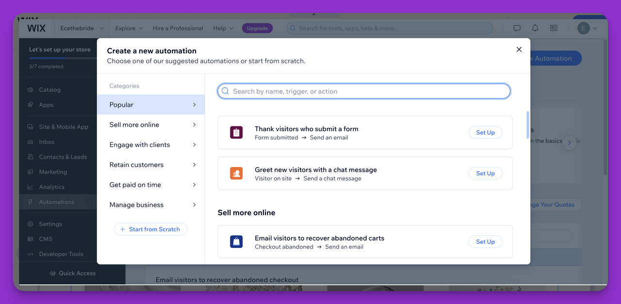Click the Site & Mobile App icon
Screen dimensions: 621x304
pos(30,127)
